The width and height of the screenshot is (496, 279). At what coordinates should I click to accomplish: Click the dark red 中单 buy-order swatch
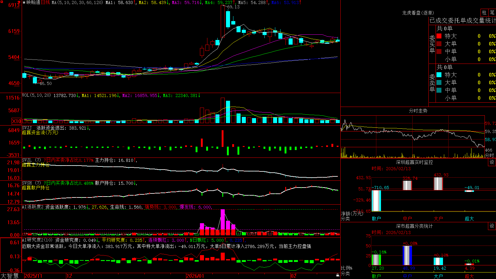(x=439, y=51)
